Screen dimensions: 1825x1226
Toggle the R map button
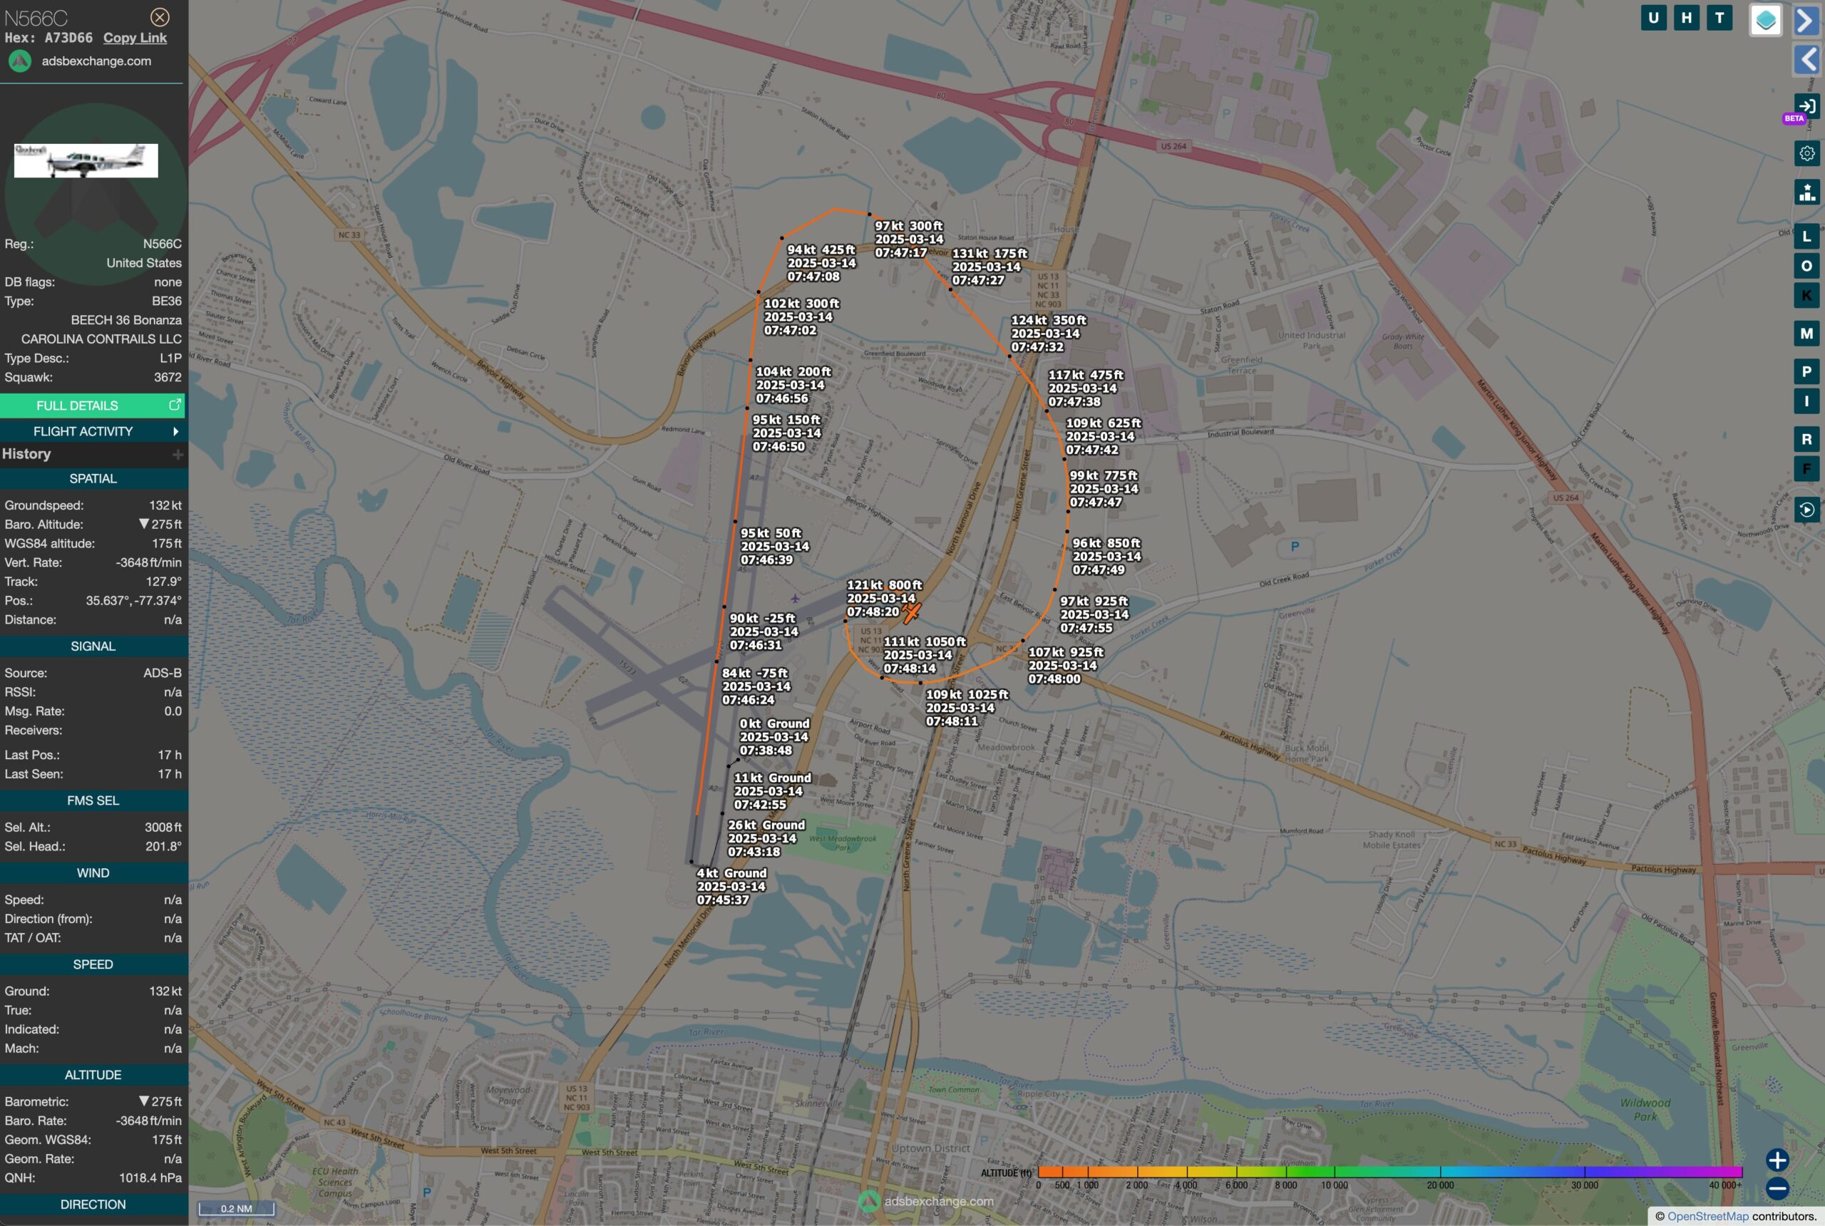coord(1806,439)
